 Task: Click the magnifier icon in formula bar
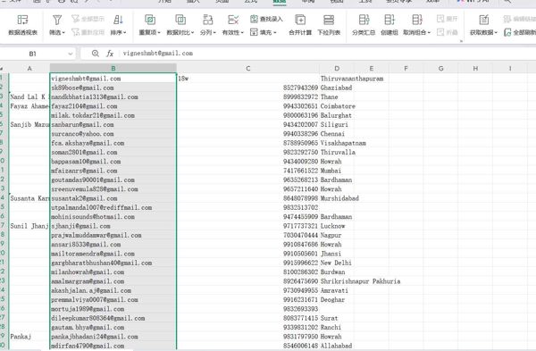[x=96, y=54]
